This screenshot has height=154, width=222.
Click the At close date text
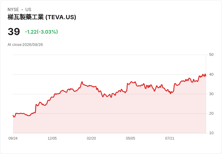tap(25, 45)
